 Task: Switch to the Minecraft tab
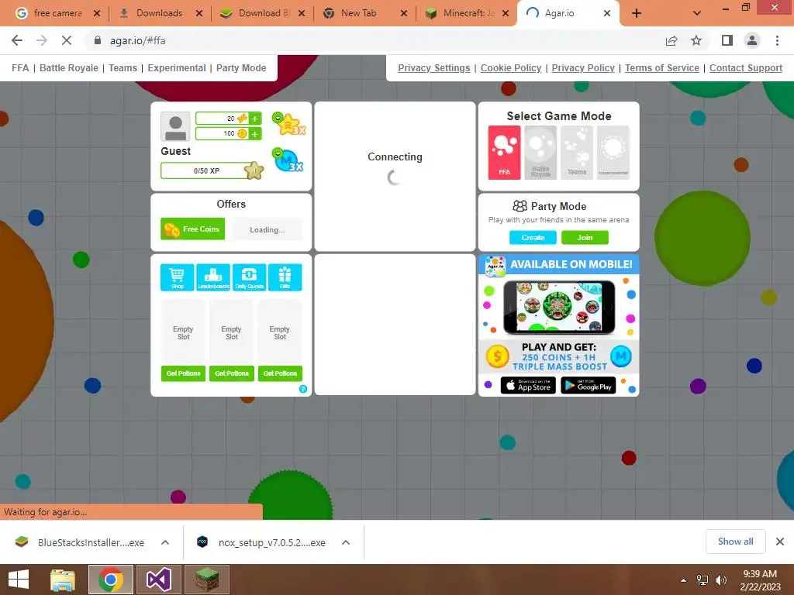click(466, 13)
